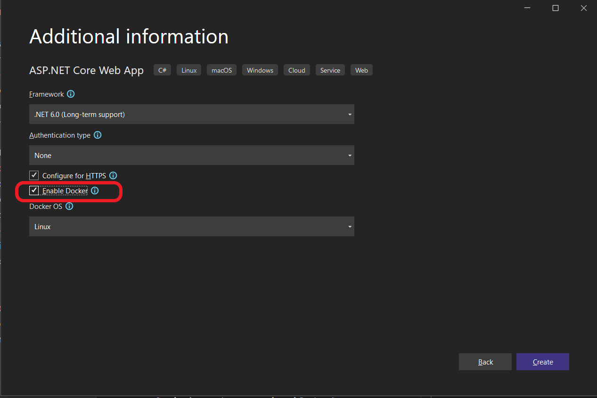Go back using the Back button

coord(485,362)
